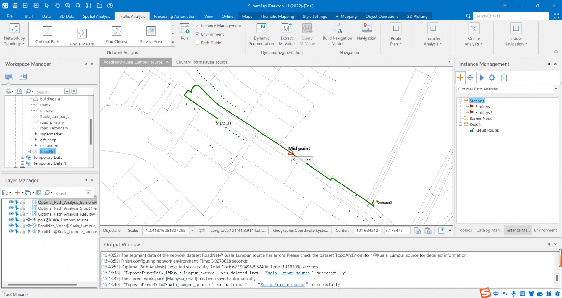Run the analysis with the play icon

[x=482, y=78]
